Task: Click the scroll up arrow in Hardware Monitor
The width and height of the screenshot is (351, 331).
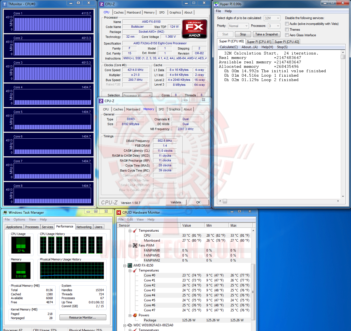Action: click(x=253, y=231)
